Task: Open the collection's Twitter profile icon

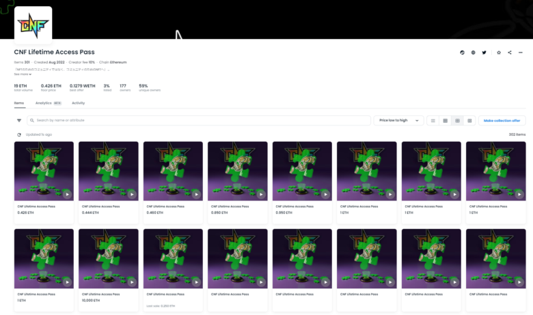Action: (484, 52)
